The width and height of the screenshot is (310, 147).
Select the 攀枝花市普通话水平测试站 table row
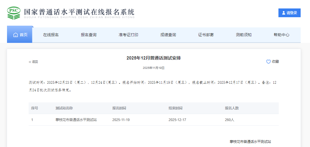pos(76,120)
